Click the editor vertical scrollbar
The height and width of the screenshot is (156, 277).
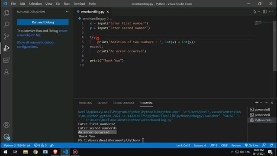pyautogui.click(x=275, y=46)
